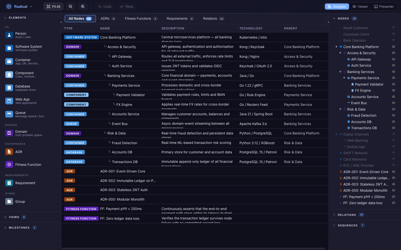Image resolution: width=401 pixels, height=250 pixels.
Task: Expand the Milestones section
Action: pyautogui.click(x=5, y=228)
